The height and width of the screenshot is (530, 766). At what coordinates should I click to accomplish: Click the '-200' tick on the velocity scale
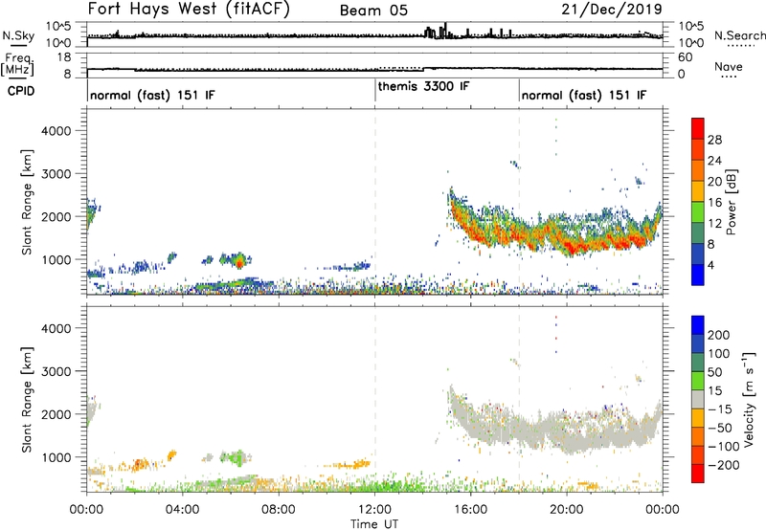pos(724,465)
